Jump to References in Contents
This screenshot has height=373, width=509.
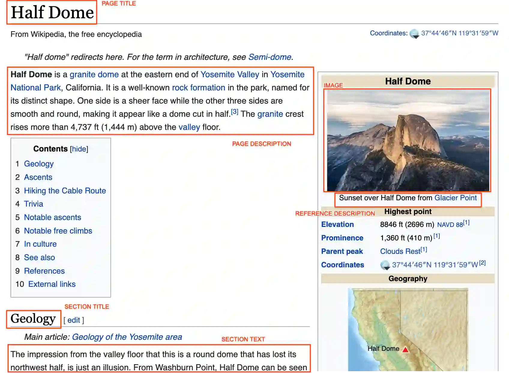tap(44, 271)
